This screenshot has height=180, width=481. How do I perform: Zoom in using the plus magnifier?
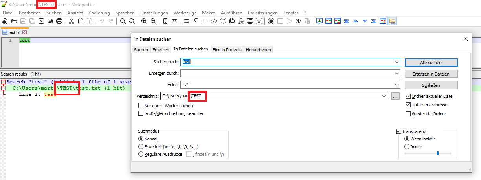point(144,21)
